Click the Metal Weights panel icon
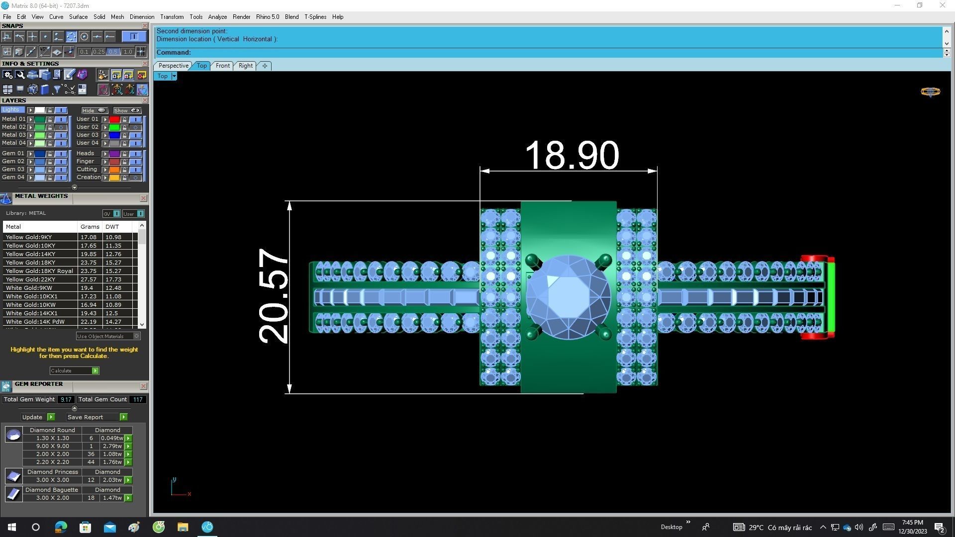The image size is (955, 537). pyautogui.click(x=6, y=199)
